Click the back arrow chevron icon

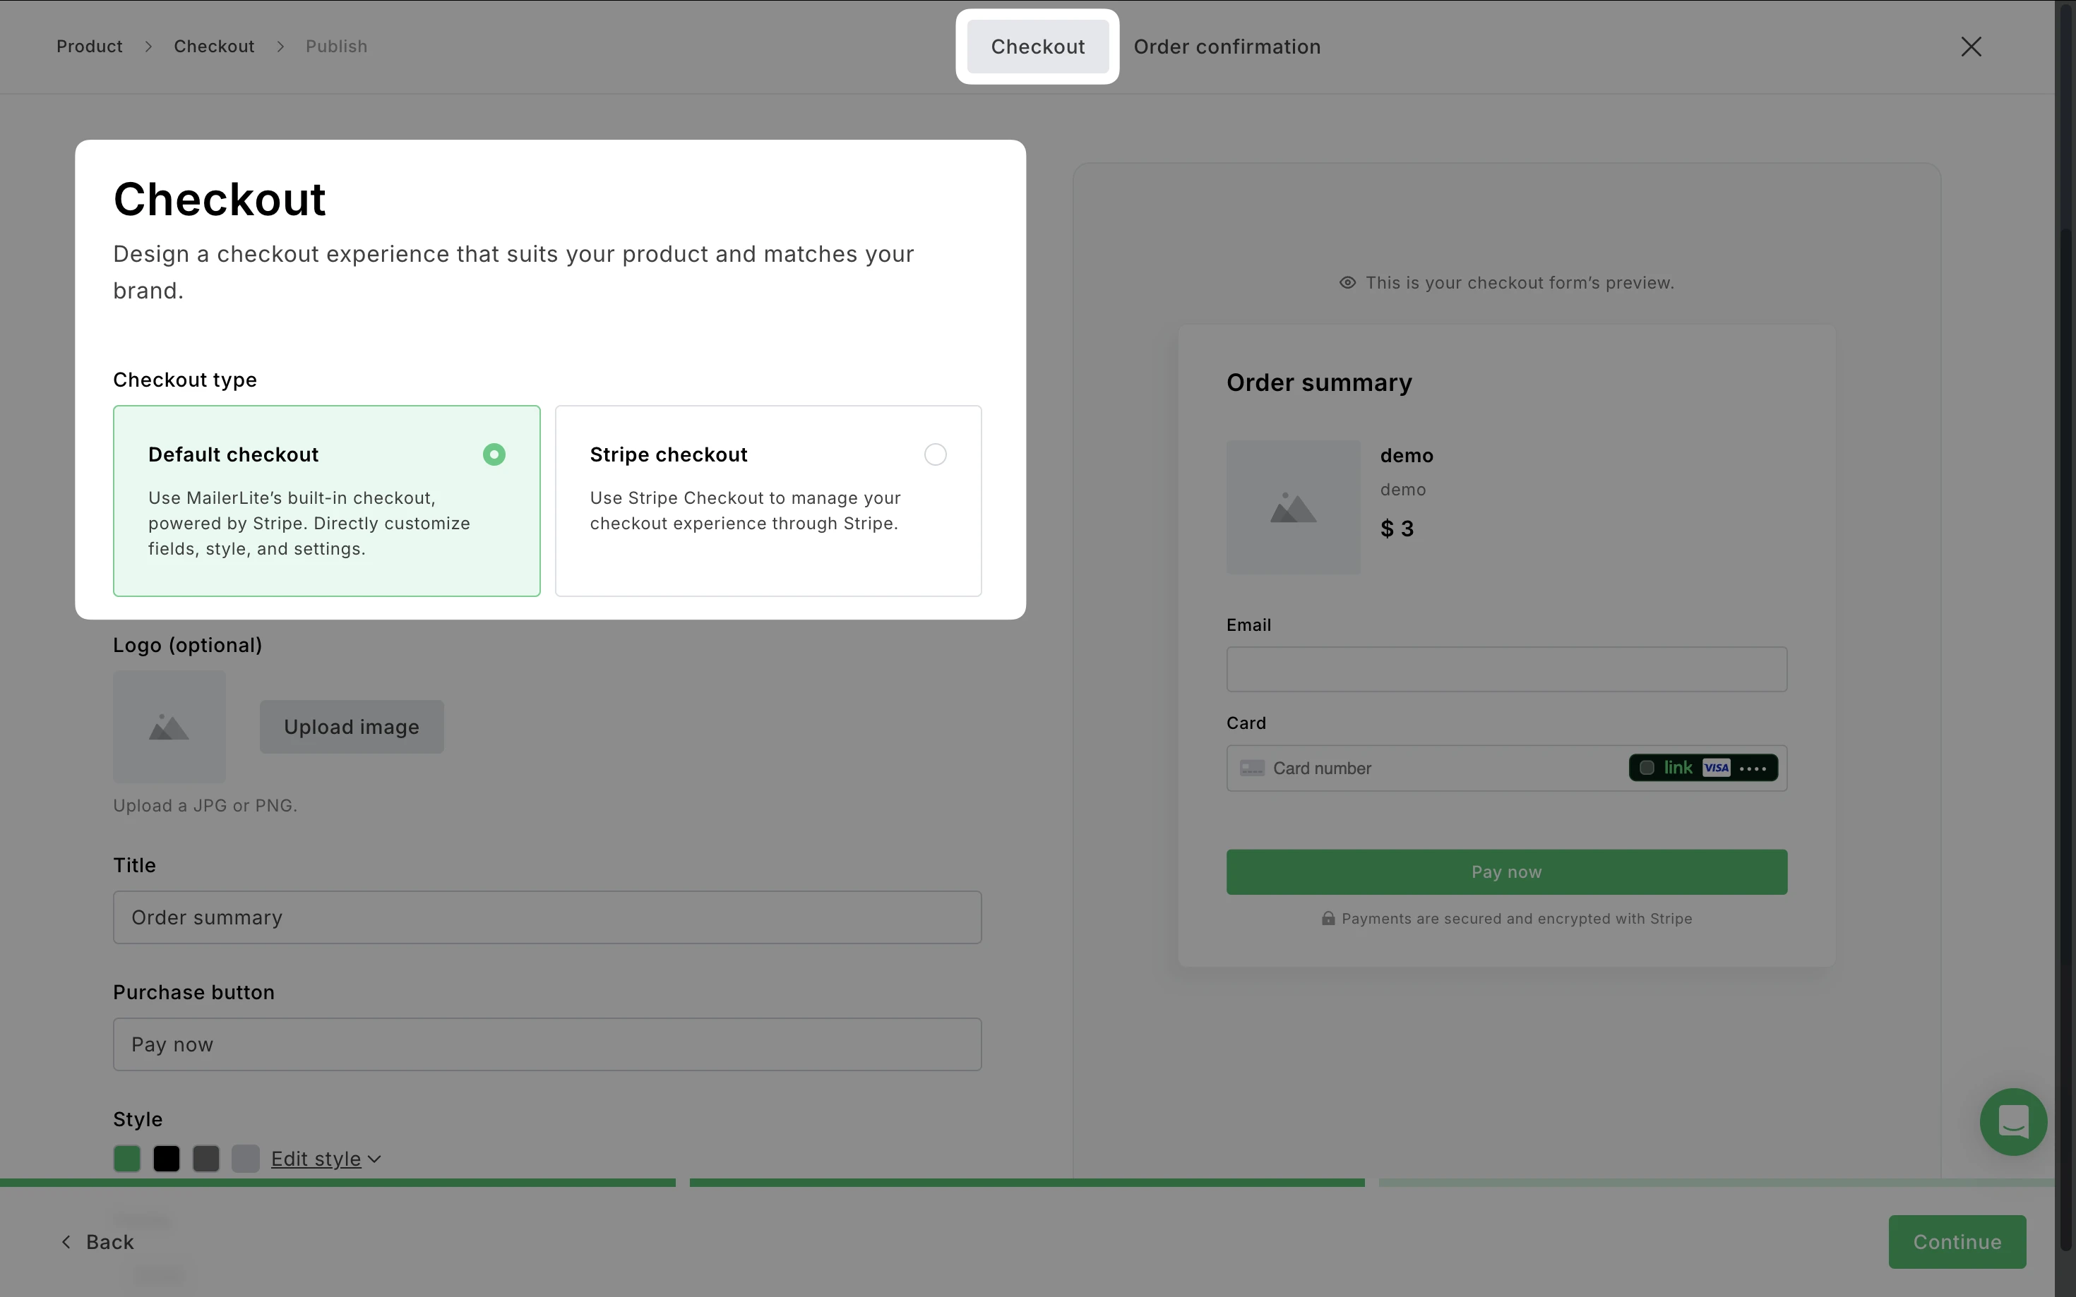pyautogui.click(x=66, y=1242)
